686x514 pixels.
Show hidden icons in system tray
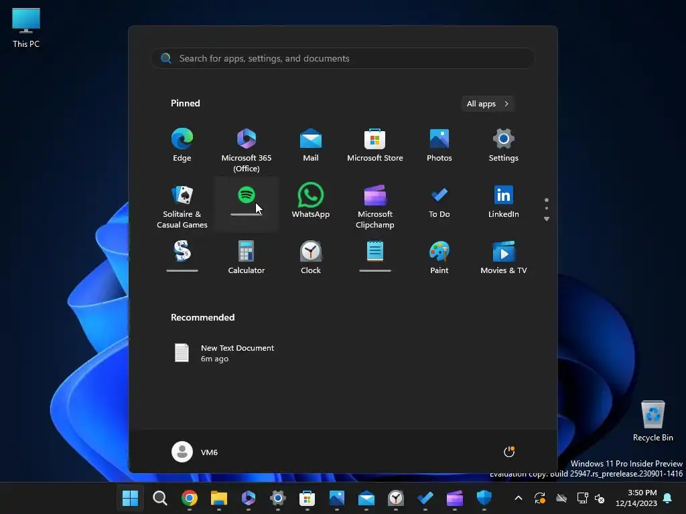tap(519, 498)
